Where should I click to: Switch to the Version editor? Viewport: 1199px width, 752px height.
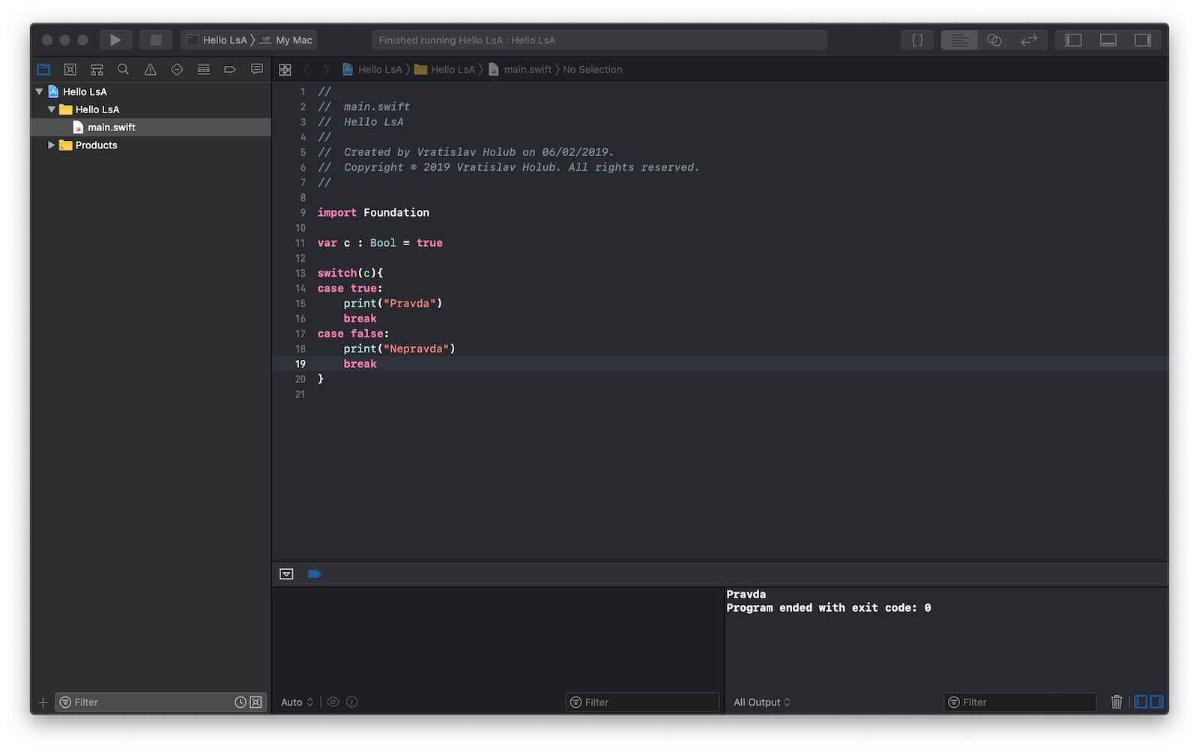(x=1029, y=40)
